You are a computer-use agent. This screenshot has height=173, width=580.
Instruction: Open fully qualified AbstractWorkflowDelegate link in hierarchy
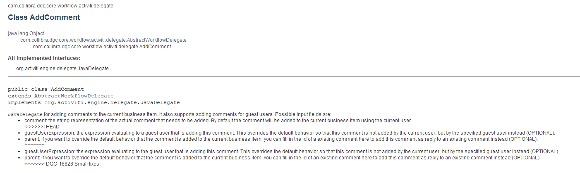103,40
